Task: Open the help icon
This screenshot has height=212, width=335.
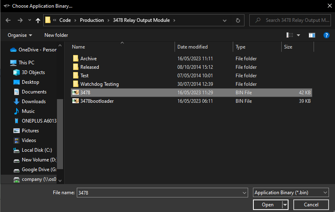Action: pyautogui.click(x=326, y=35)
